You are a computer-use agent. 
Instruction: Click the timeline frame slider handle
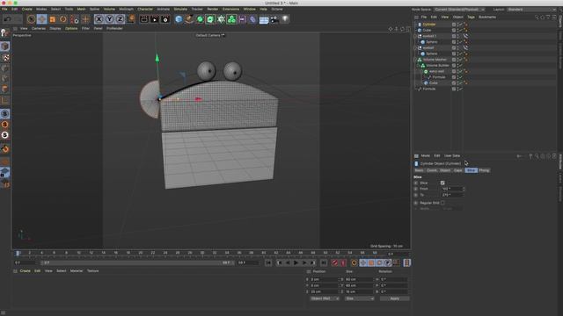pyautogui.click(x=18, y=254)
